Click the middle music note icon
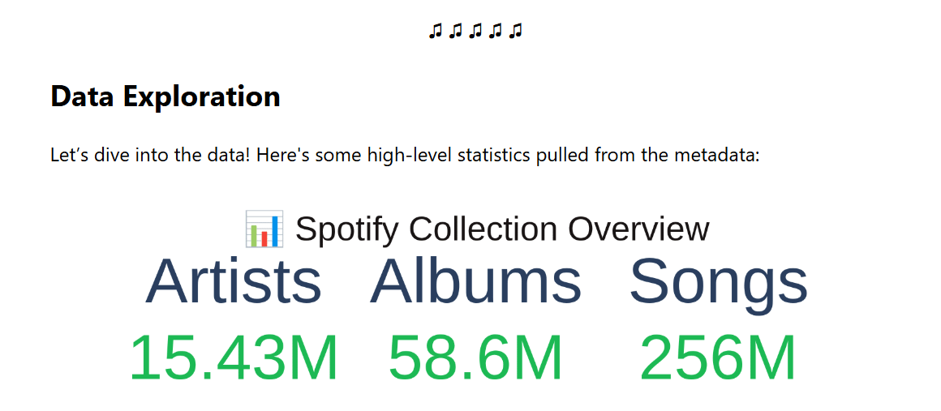The height and width of the screenshot is (411, 941). (x=476, y=31)
